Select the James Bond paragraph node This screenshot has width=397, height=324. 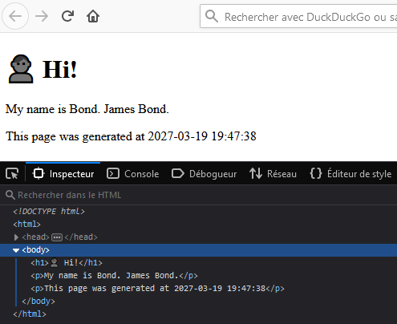(114, 276)
